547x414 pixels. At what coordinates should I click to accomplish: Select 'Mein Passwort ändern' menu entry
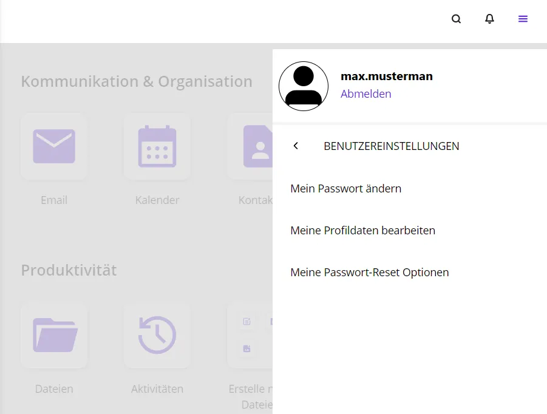pyautogui.click(x=345, y=188)
